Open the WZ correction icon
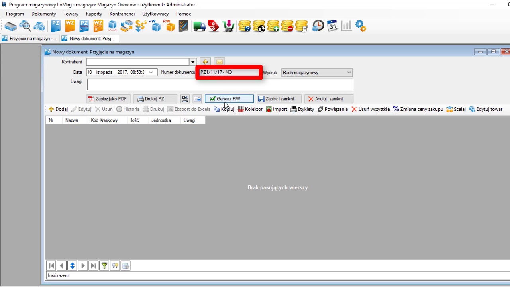The width and height of the screenshot is (510, 287). tap(98, 26)
